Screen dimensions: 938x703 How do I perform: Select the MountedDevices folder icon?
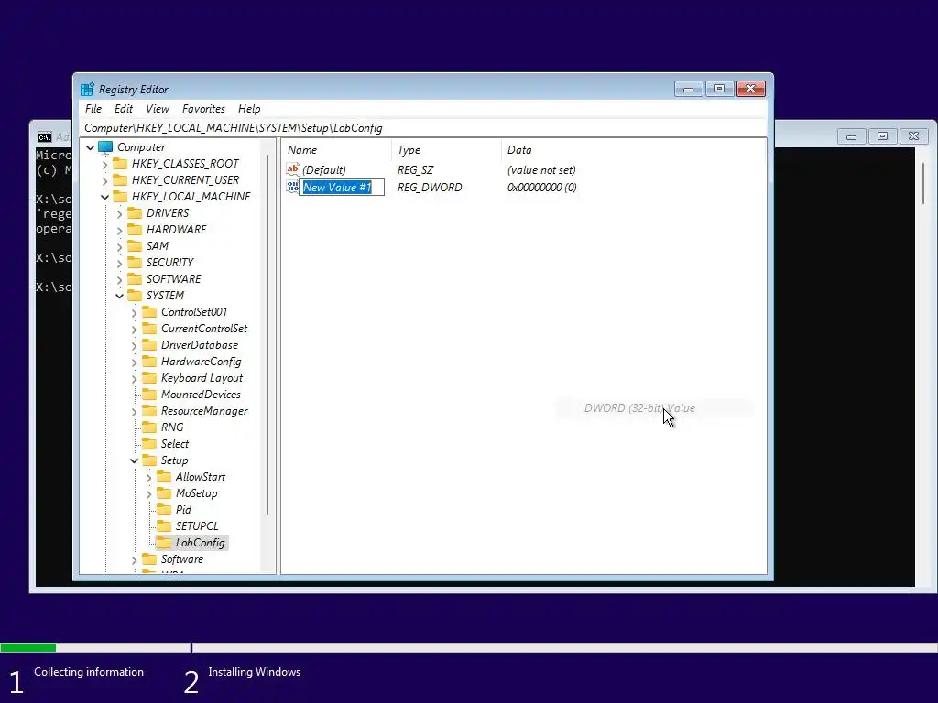click(x=149, y=394)
